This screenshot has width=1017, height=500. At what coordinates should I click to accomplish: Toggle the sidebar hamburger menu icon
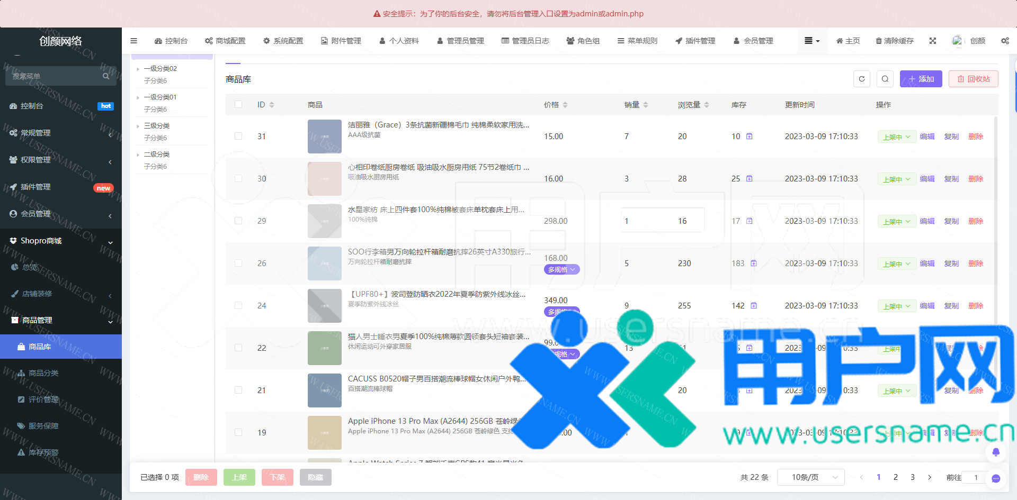[x=133, y=41]
